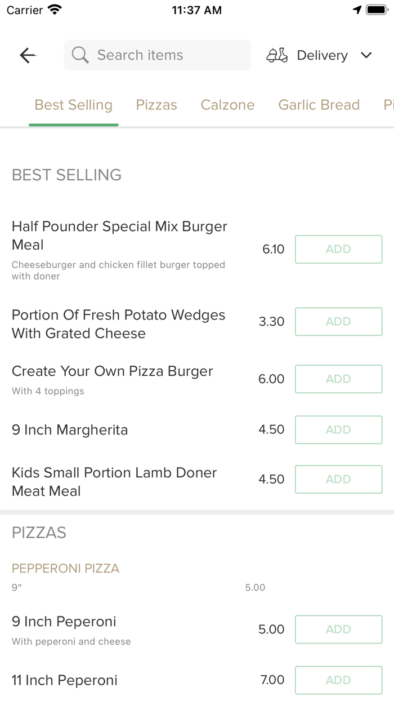394x701 pixels.
Task: Tap the search magnifier icon
Action: pos(80,55)
